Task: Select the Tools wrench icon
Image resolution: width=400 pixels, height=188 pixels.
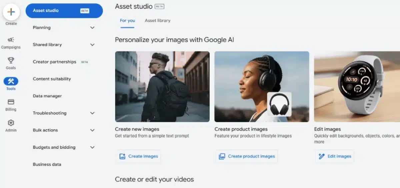Action: pos(11,81)
